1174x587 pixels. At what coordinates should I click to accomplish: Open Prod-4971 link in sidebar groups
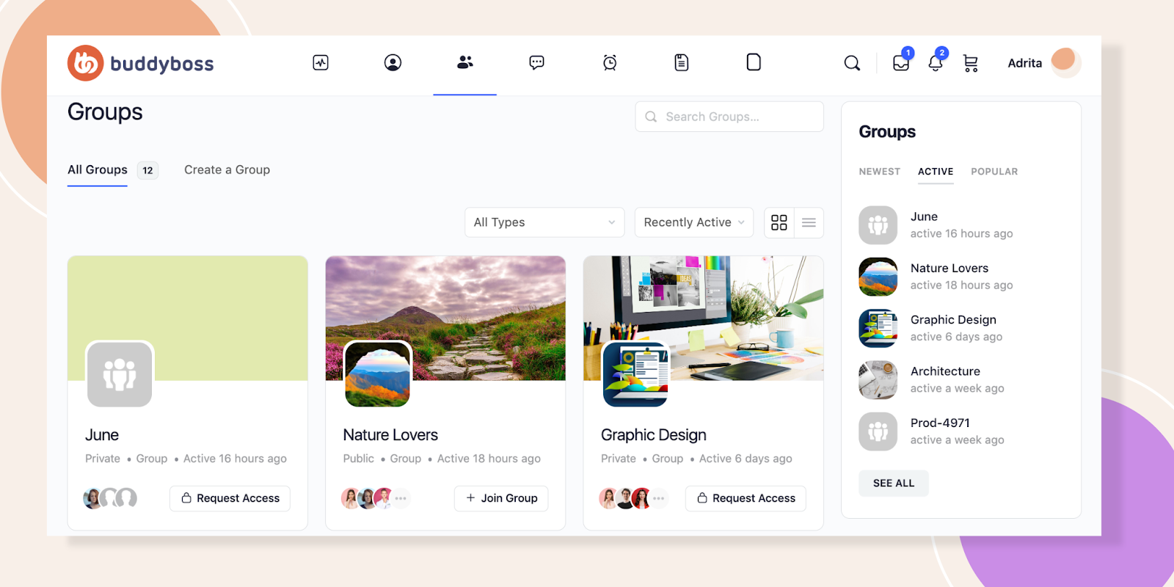point(940,423)
